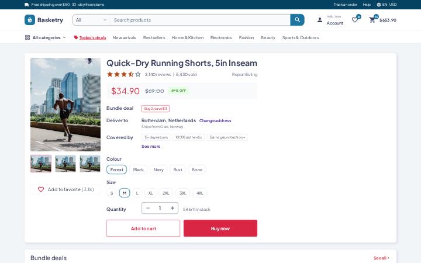Click the Damage protection+ badge
Image resolution: width=421 pixels, height=263 pixels.
pos(227,137)
